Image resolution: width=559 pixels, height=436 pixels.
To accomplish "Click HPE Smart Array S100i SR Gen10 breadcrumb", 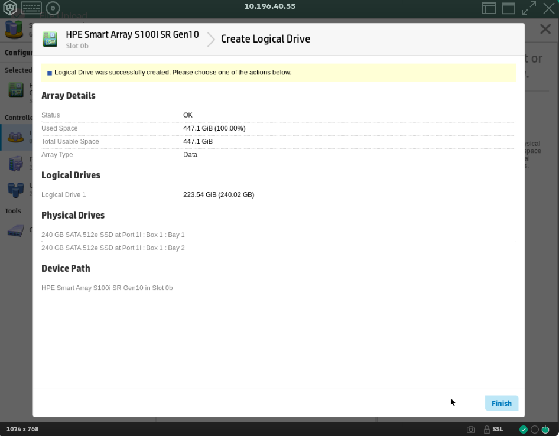I will pyautogui.click(x=132, y=35).
